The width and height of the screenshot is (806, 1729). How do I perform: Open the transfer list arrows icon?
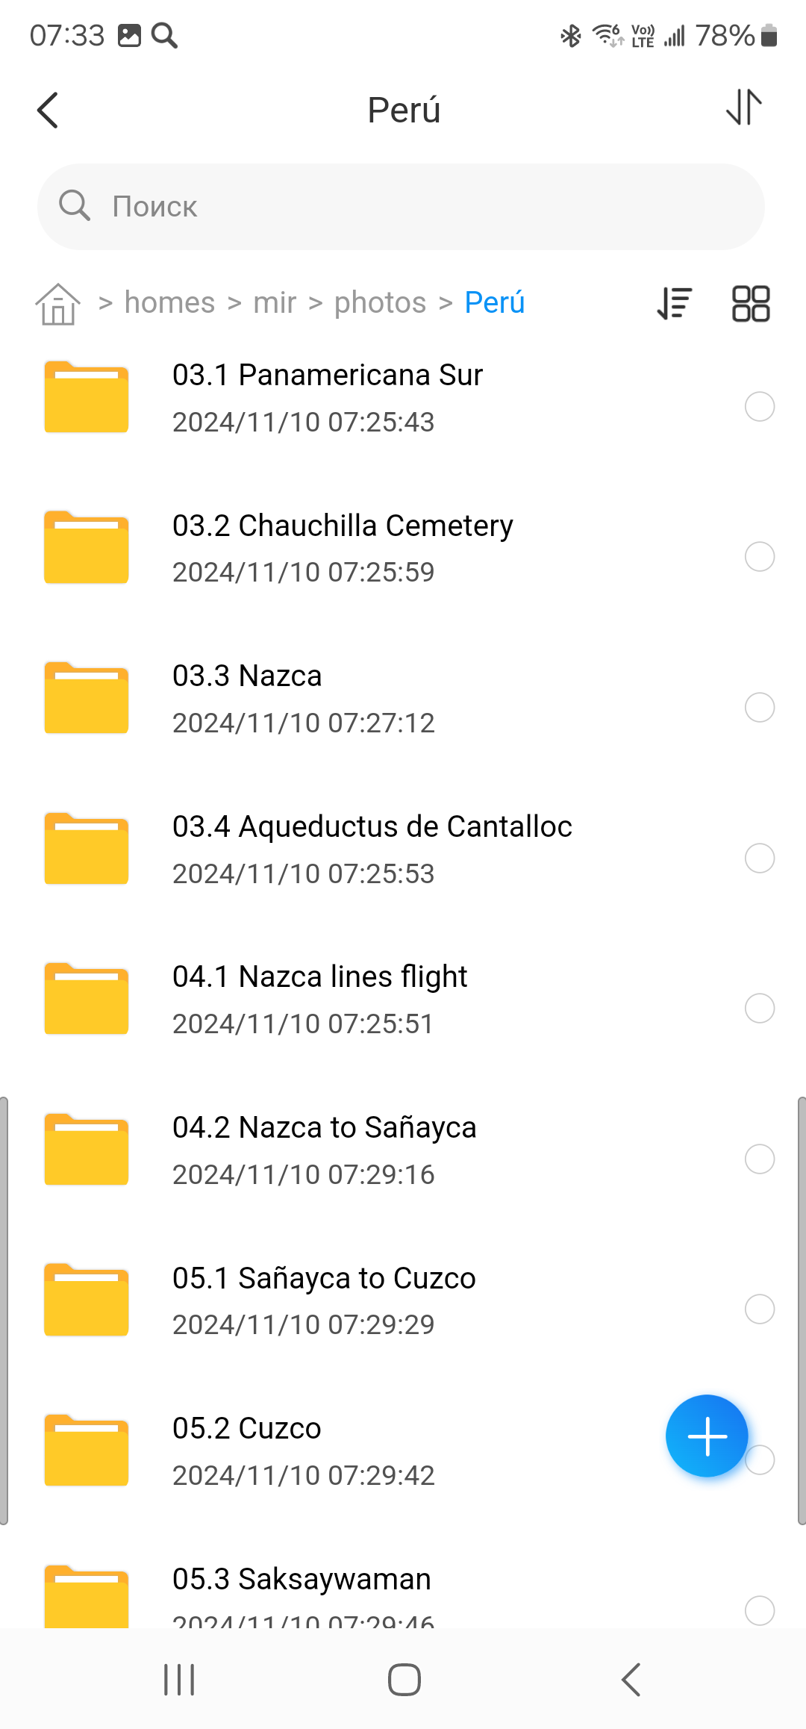coord(744,108)
